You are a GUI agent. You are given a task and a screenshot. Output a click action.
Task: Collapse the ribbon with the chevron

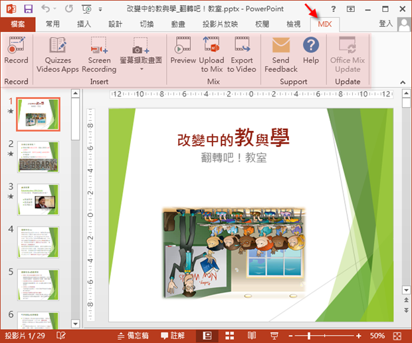pos(403,82)
